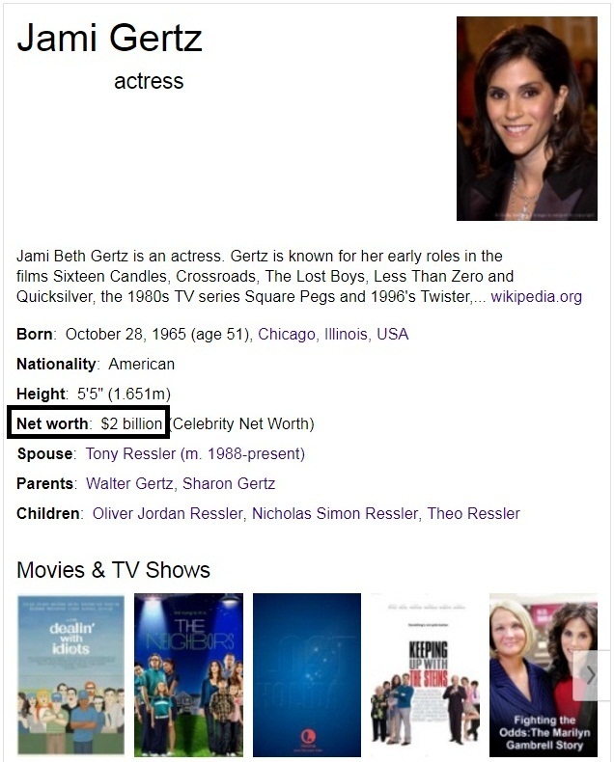This screenshot has height=762, width=614.
Task: Open Theo Ressler link
Action: (x=473, y=514)
